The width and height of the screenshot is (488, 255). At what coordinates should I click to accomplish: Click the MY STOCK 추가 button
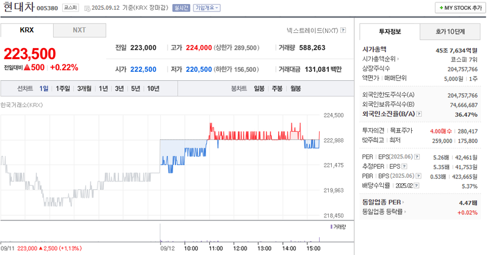point(461,8)
